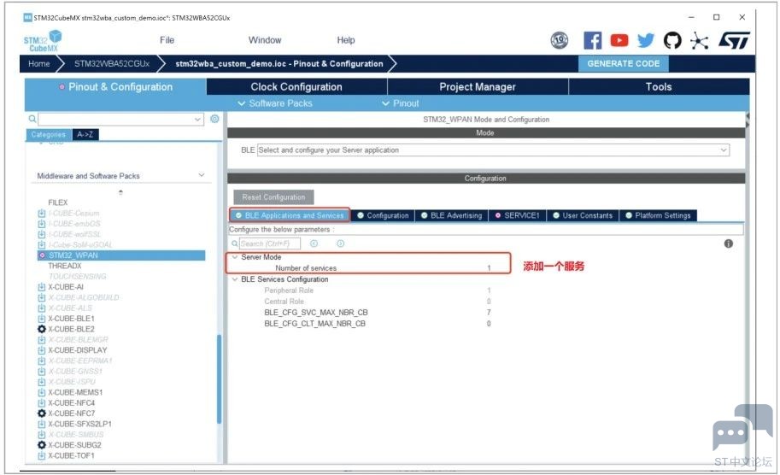The height and width of the screenshot is (475, 780).
Task: Click the stm32wba_custom_demo.ioc breadcrumb
Action: point(279,64)
